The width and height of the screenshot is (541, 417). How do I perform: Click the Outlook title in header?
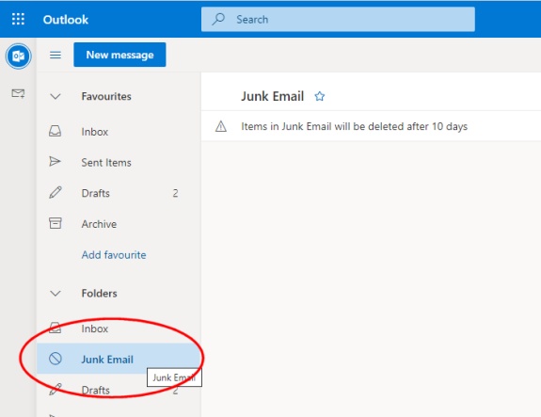click(x=66, y=20)
